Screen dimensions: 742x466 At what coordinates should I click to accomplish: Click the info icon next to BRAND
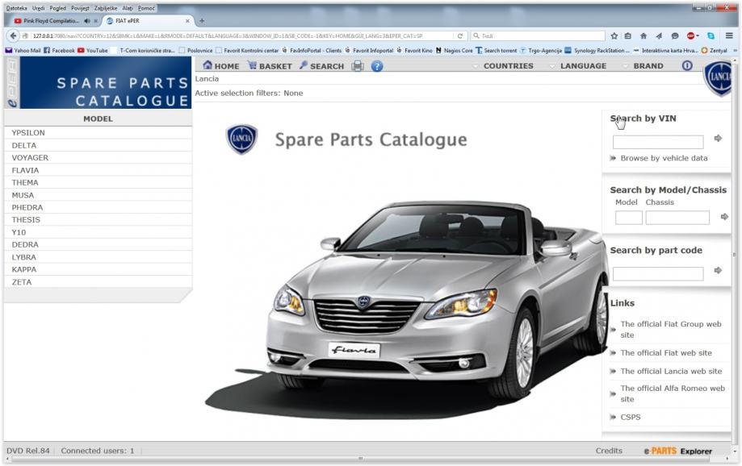pyautogui.click(x=687, y=66)
